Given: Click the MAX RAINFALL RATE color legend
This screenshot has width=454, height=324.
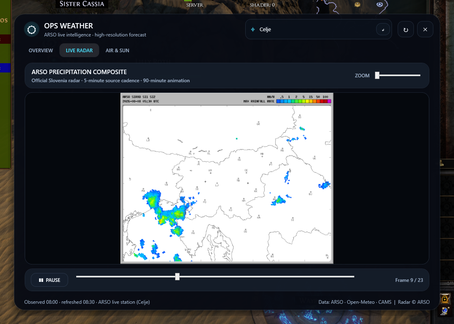Looking at the screenshot, I should click(304, 101).
